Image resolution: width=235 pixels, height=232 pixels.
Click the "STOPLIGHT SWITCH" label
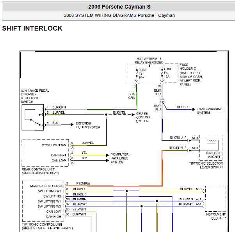point(30,100)
